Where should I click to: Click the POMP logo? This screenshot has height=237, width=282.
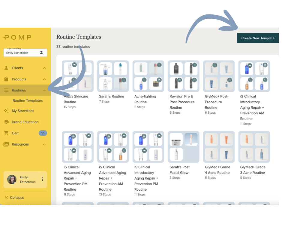click(17, 37)
